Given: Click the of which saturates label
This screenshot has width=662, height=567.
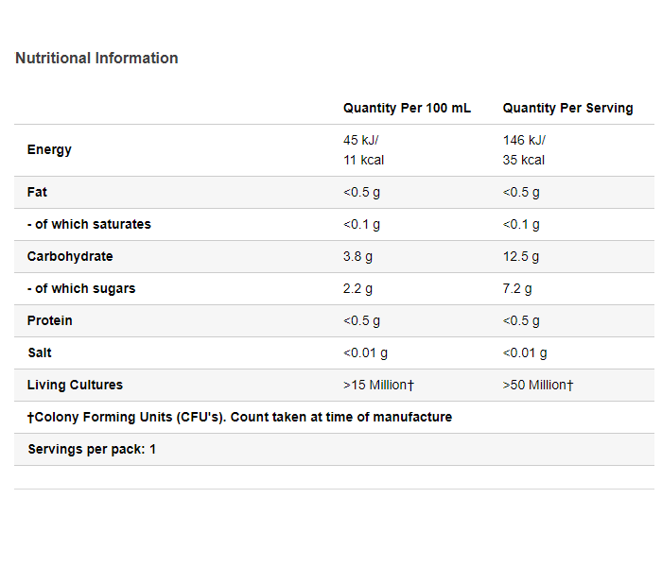Looking at the screenshot, I should point(89,225).
